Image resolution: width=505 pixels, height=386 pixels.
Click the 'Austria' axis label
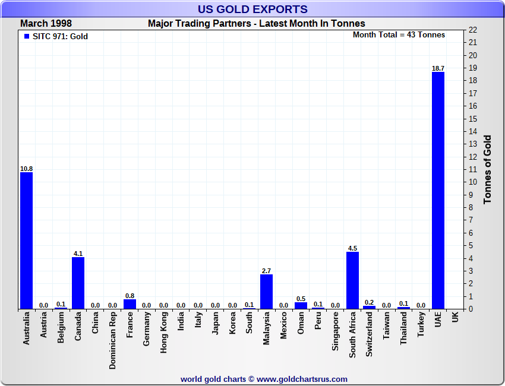43,324
